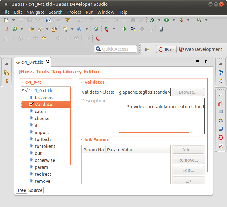The width and height of the screenshot is (227, 207).
Task: Click the red JBoss Central icon
Action: [98, 38]
